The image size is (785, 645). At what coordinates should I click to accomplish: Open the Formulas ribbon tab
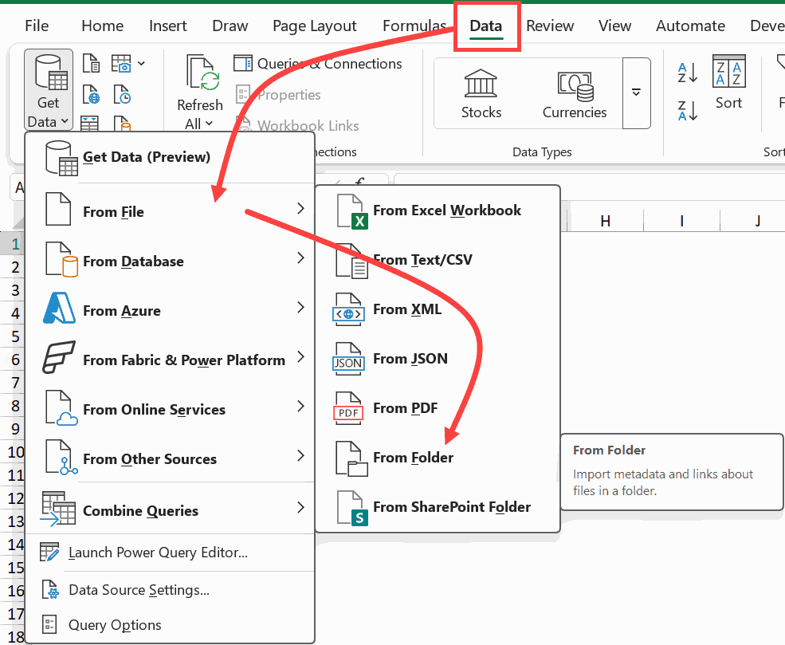[414, 26]
